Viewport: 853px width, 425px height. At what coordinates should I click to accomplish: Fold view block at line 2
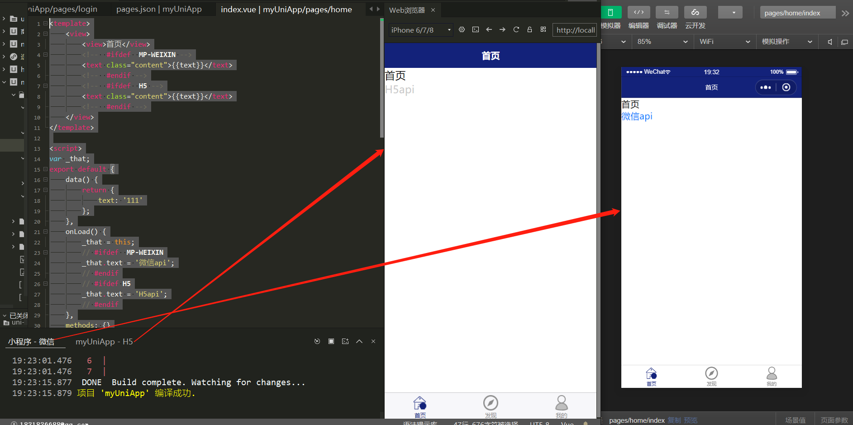click(45, 34)
